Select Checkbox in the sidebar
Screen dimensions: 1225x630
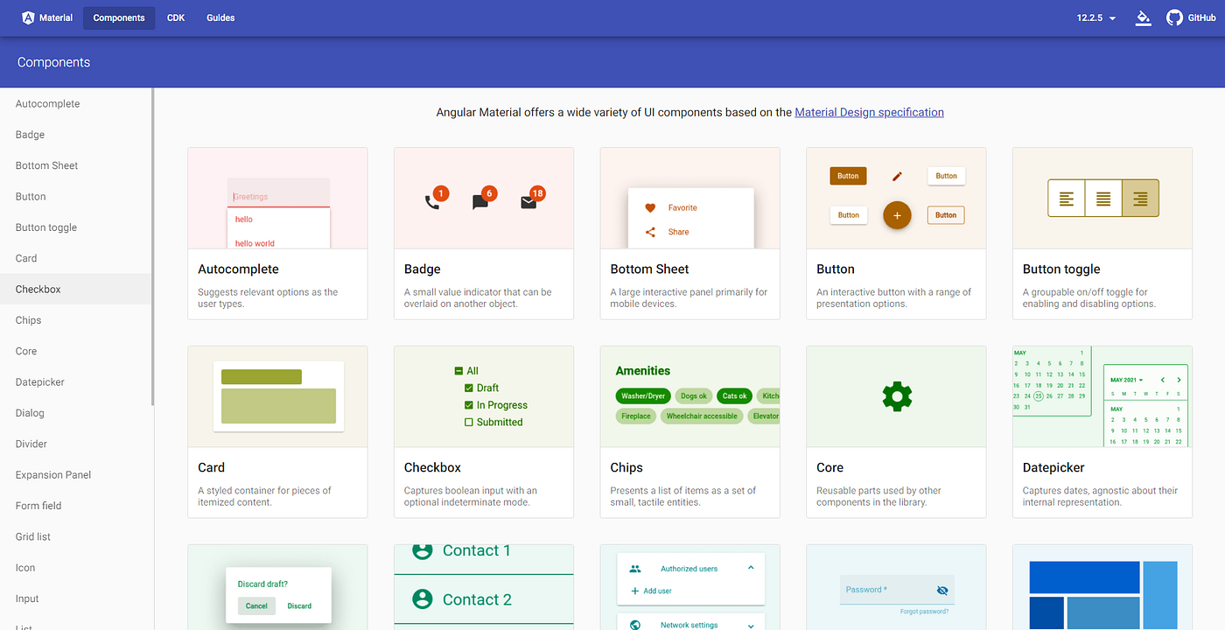tap(76, 290)
